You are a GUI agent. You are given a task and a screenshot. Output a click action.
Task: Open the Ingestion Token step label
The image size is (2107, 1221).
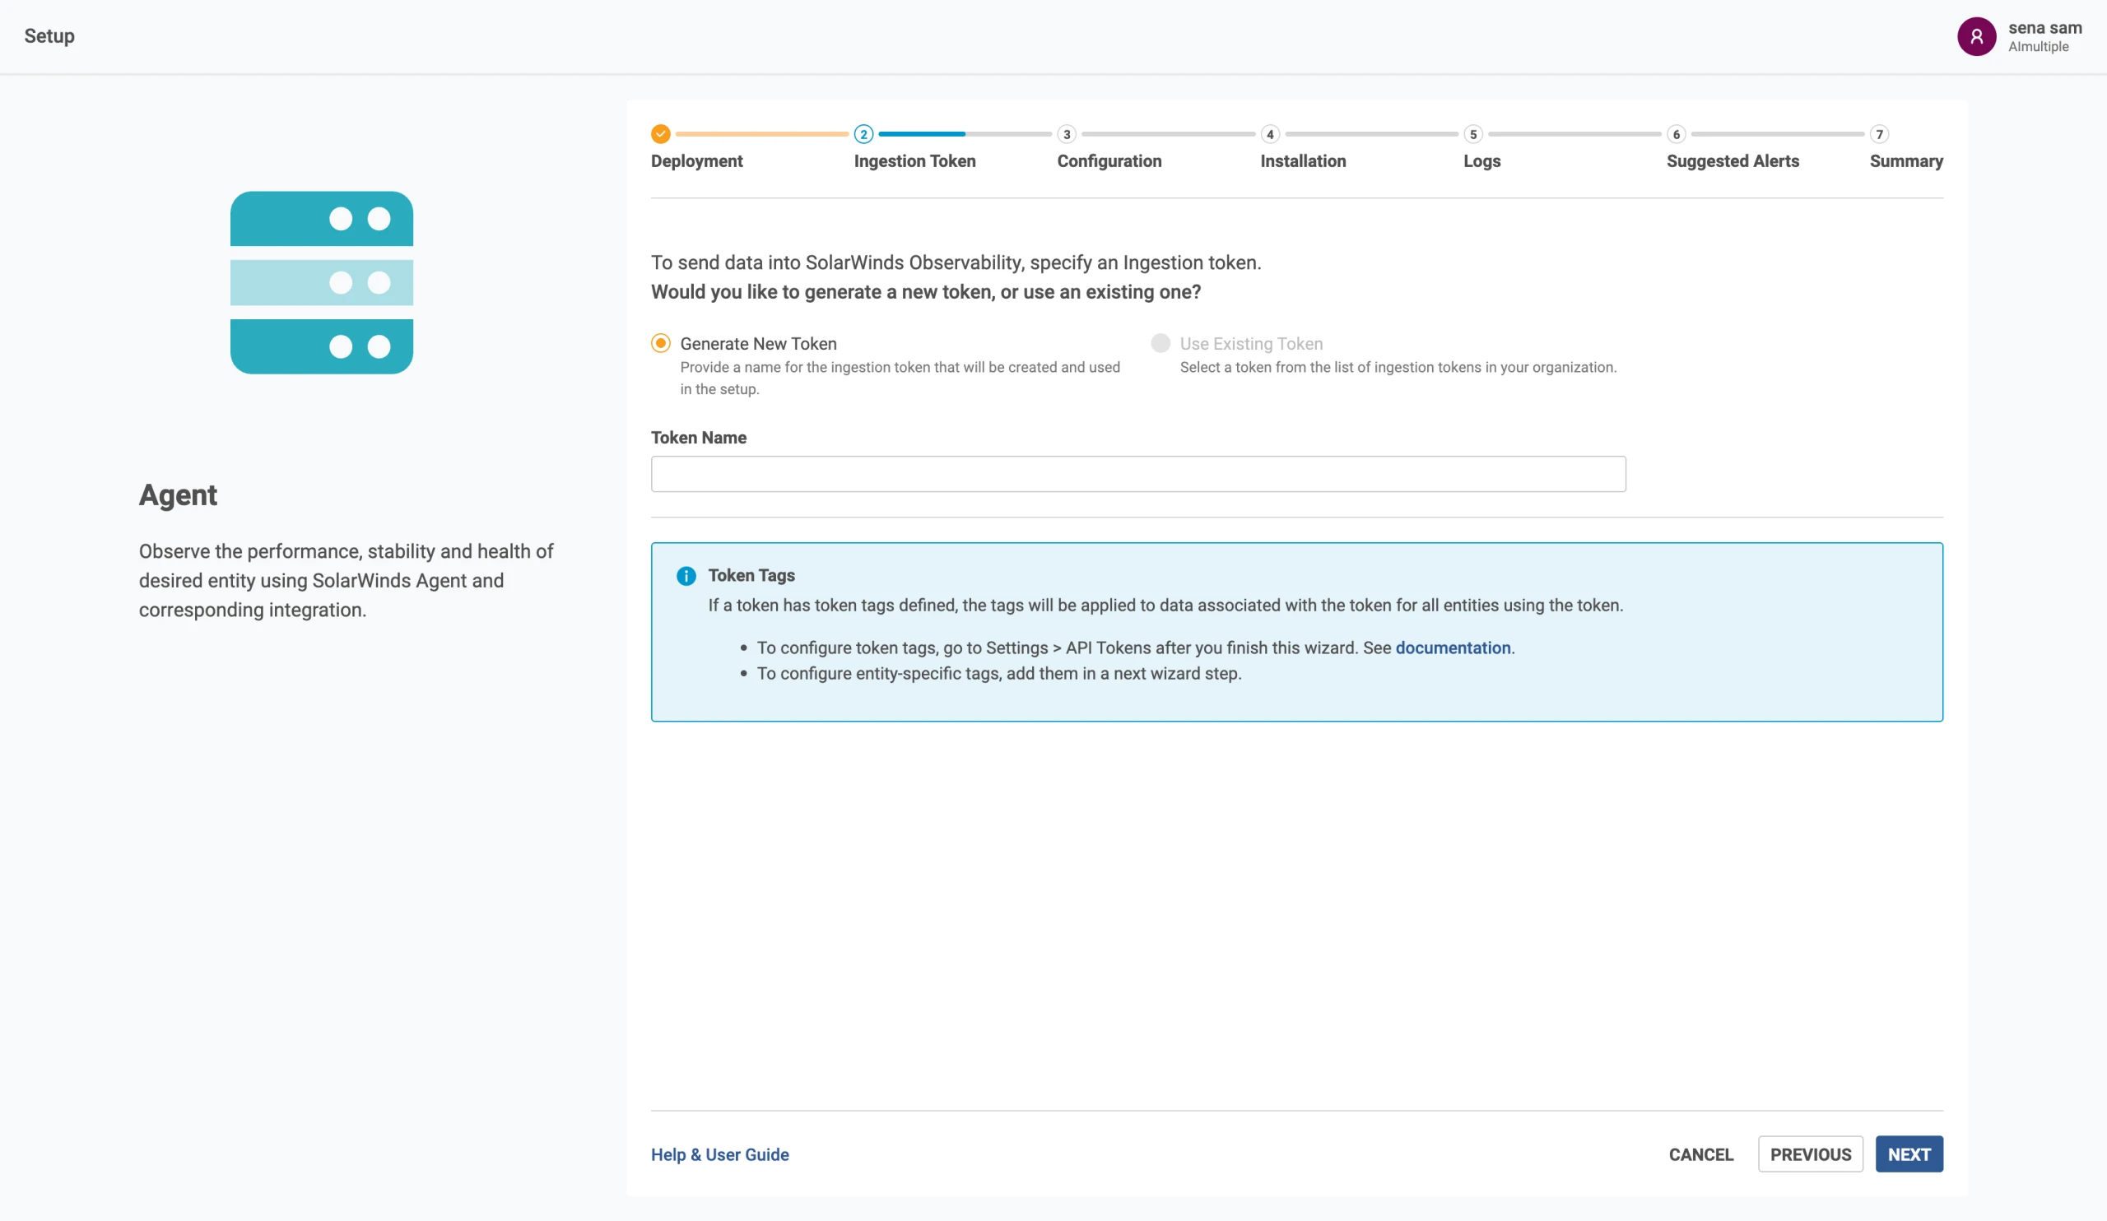(914, 161)
